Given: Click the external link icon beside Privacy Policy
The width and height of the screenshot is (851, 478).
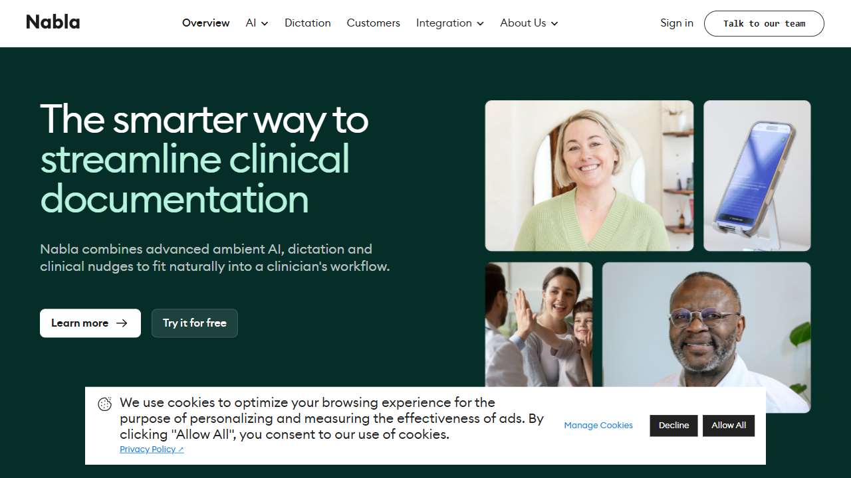Looking at the screenshot, I should (x=181, y=449).
